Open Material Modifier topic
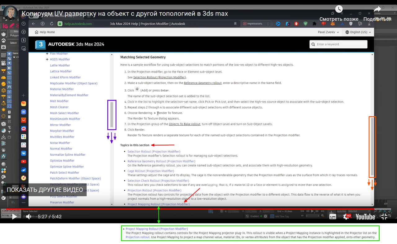Image resolution: width=397 pixels, height=244 pixels. coord(62,89)
